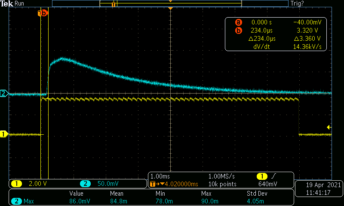Click the Mean value 84.8m

click(x=119, y=201)
